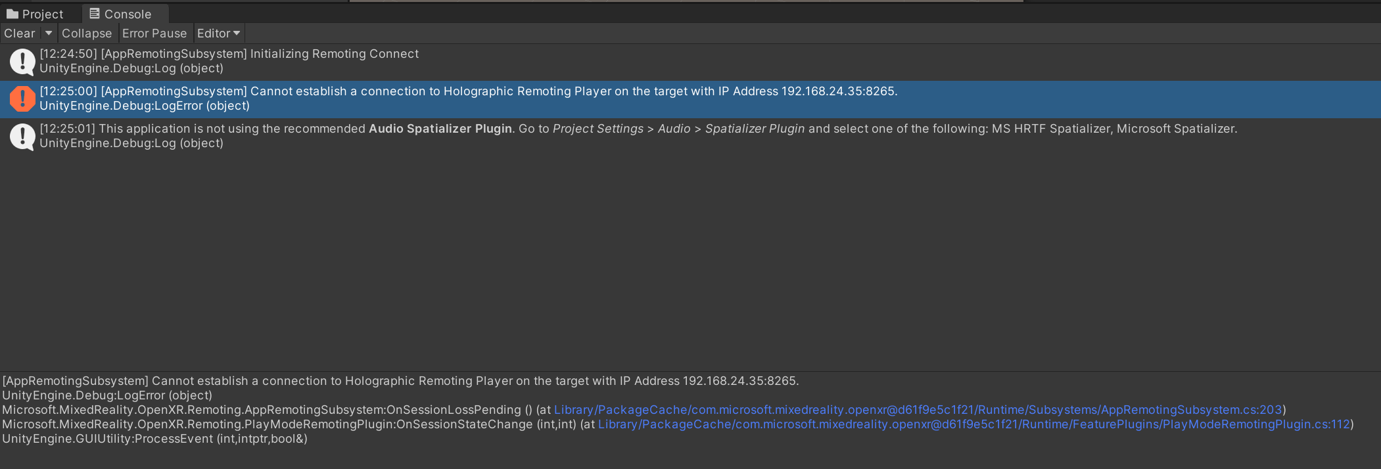Open the AppRemotingSubsystem.cs:203 link
This screenshot has width=1381, height=469.
918,410
